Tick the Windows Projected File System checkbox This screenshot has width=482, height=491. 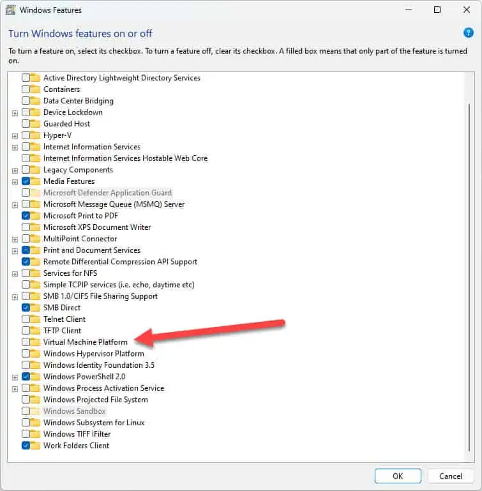click(x=26, y=400)
